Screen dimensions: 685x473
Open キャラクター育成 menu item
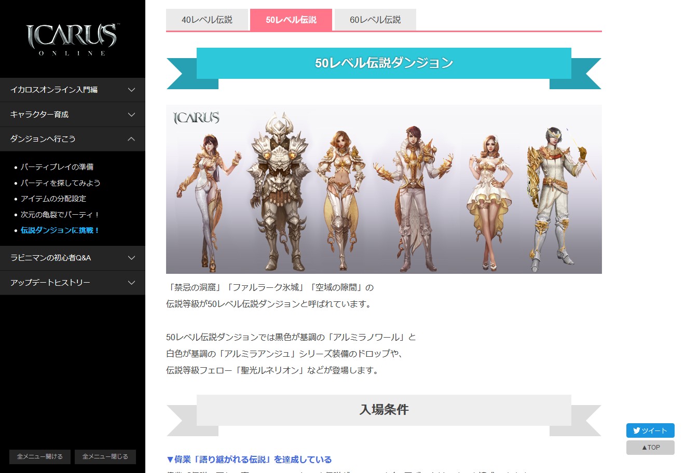[73, 115]
